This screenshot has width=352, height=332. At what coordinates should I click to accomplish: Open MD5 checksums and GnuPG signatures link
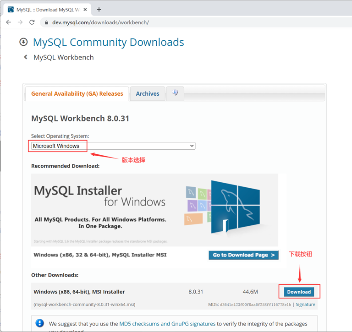(167, 324)
